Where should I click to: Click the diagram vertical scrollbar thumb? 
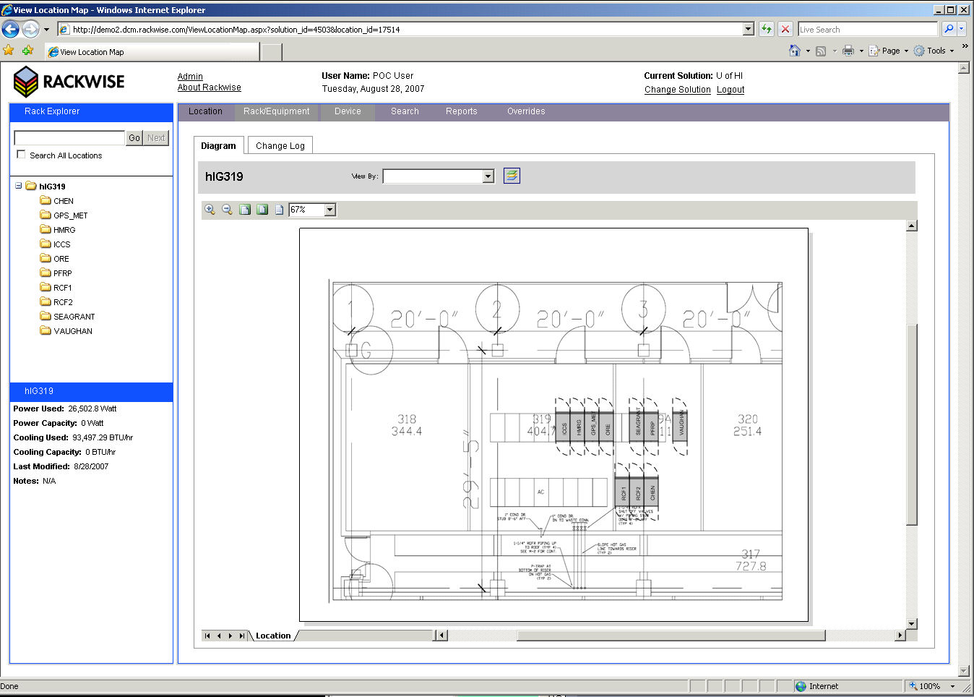911,423
